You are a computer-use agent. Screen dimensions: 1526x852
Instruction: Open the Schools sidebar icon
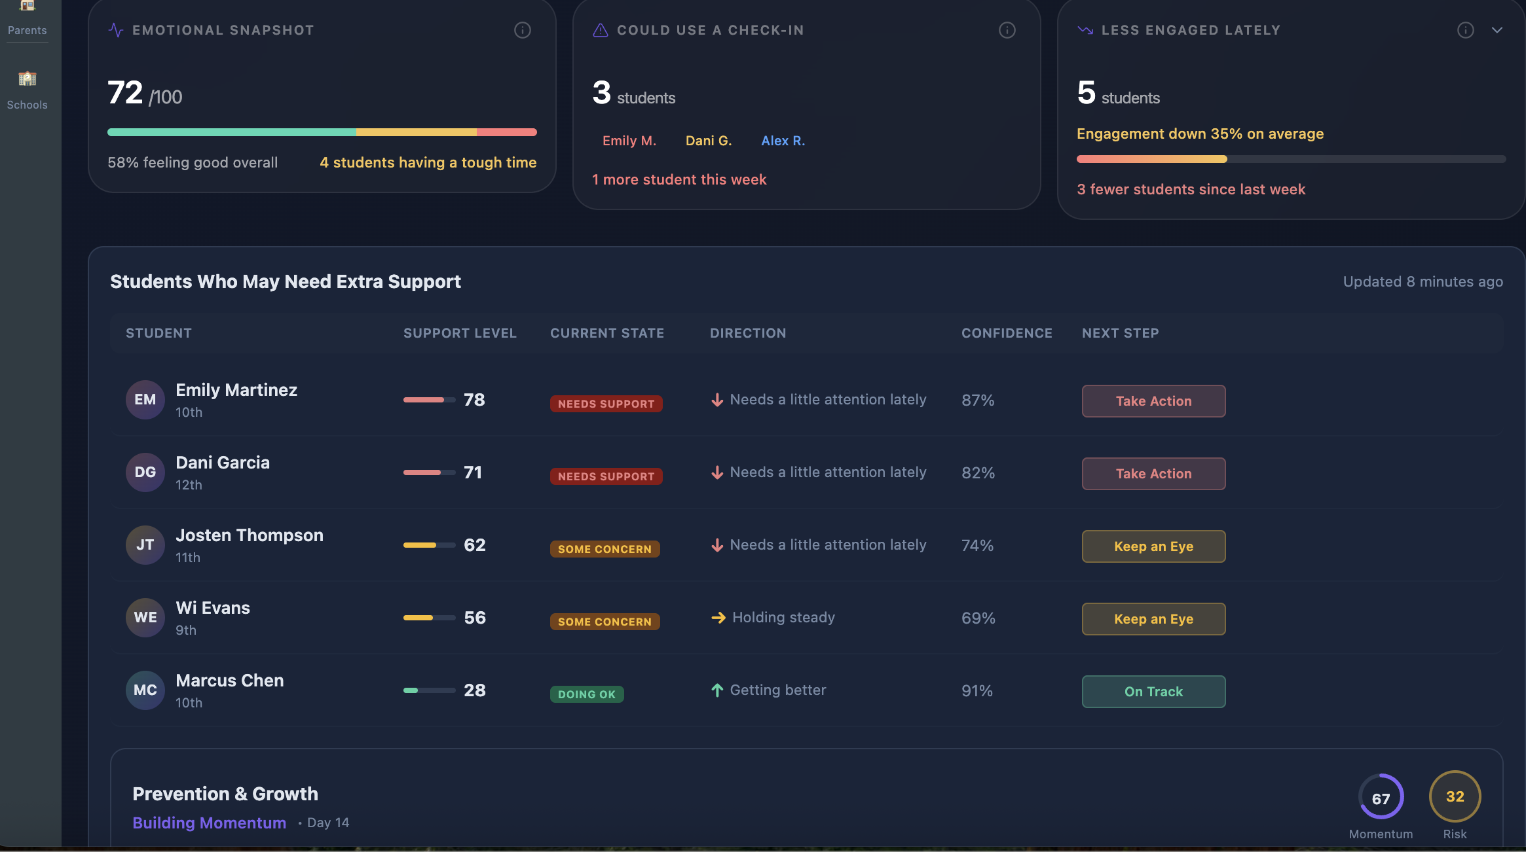(x=27, y=79)
